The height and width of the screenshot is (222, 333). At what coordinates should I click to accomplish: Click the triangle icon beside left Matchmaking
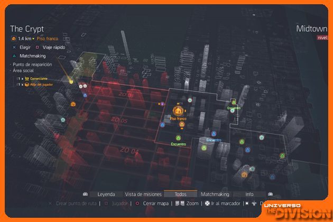[14, 56]
